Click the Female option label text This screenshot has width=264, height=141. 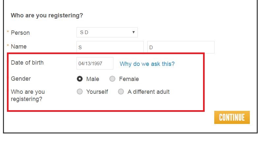pos(129,79)
